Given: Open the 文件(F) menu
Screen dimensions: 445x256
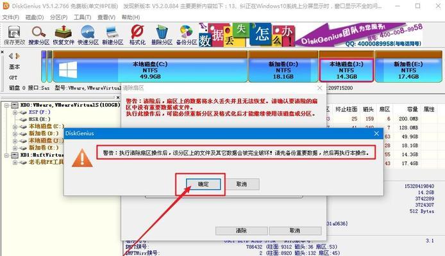Looking at the screenshot, I should click(10, 17).
